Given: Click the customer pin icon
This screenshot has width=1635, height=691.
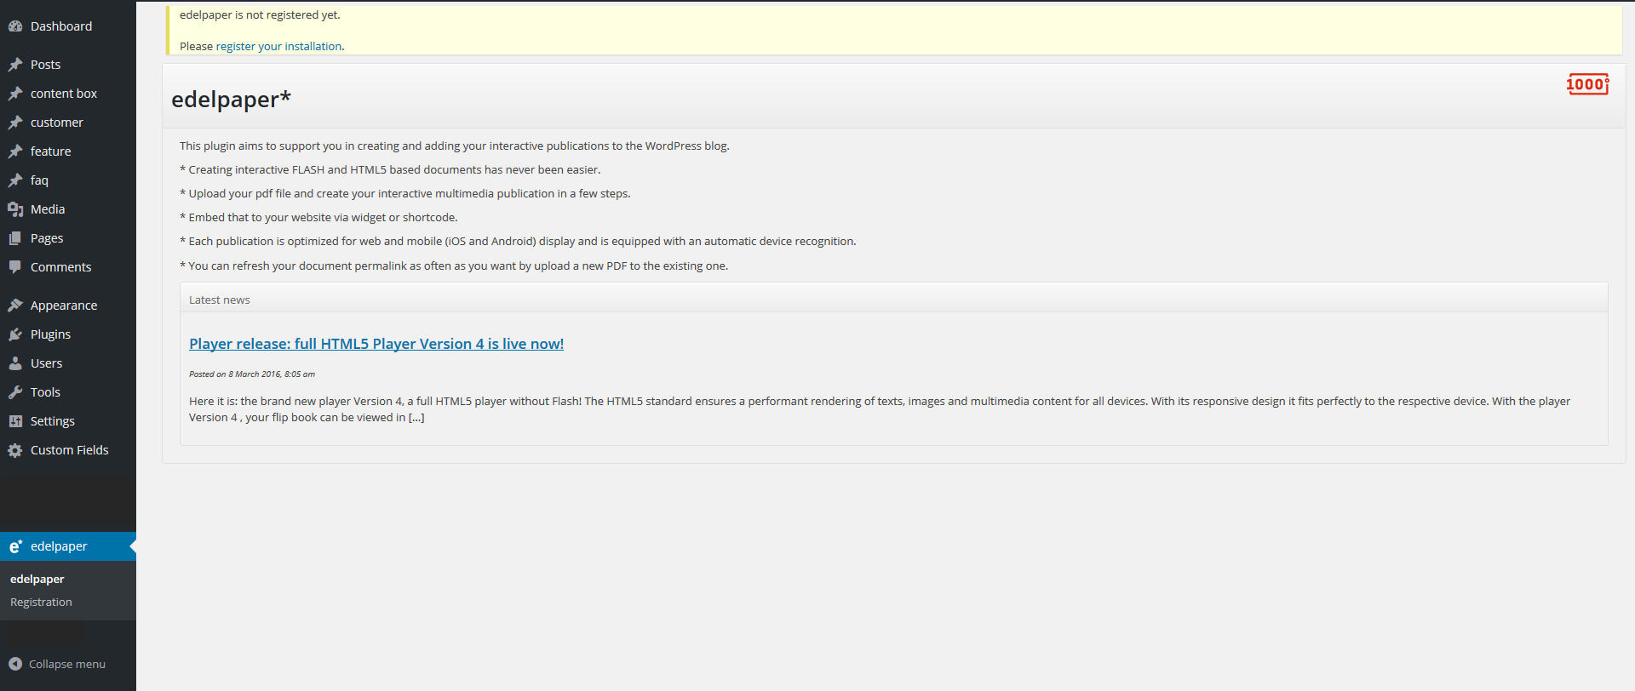Looking at the screenshot, I should click(x=15, y=123).
